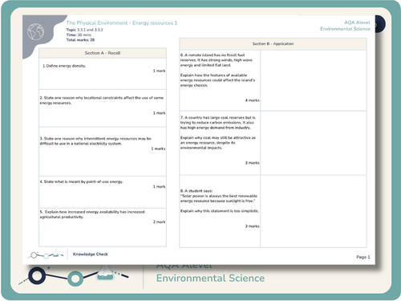Click the "2 mark" label for question 5

[x=159, y=222]
